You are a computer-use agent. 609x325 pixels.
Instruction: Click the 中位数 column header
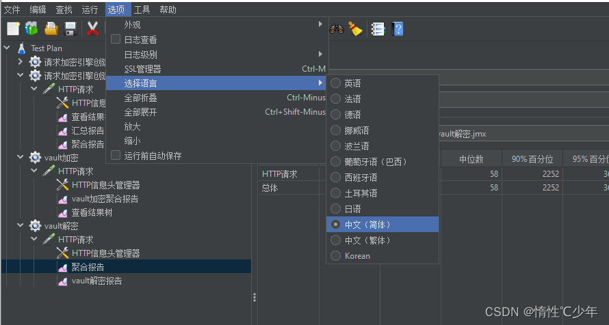(x=471, y=159)
